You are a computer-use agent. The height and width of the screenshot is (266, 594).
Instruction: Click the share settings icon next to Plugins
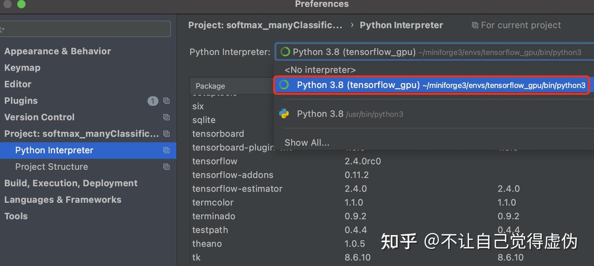tap(166, 100)
